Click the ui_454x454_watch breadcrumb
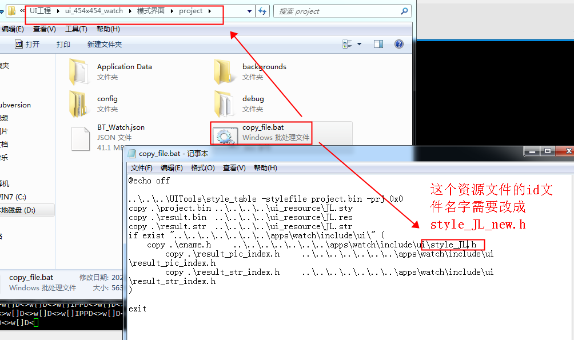Viewport: 574px width, 340px height. pyautogui.click(x=94, y=11)
